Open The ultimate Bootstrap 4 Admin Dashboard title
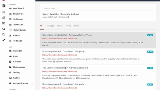 pyautogui.click(x=65, y=68)
